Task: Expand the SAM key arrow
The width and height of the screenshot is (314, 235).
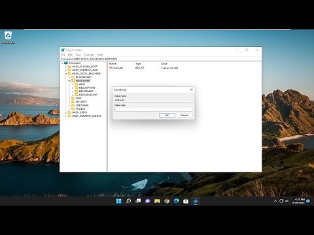Action: click(x=69, y=98)
